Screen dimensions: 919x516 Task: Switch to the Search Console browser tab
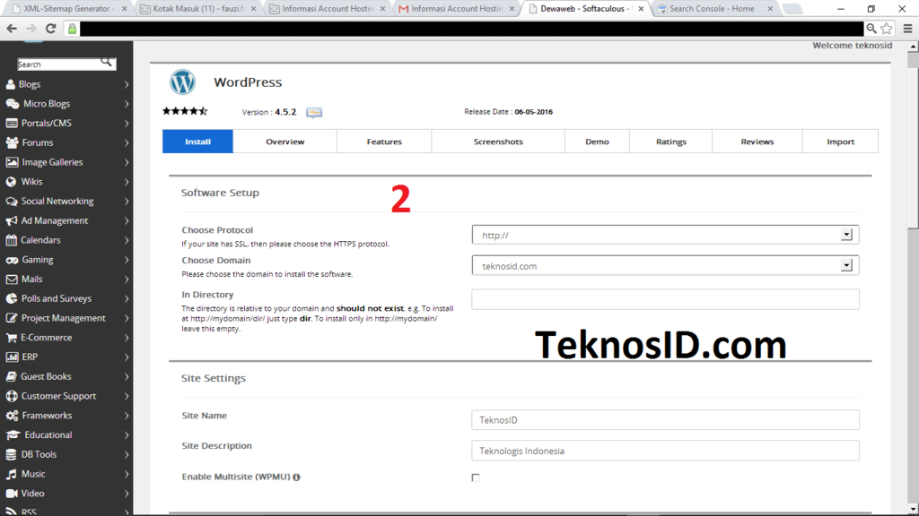(x=715, y=9)
